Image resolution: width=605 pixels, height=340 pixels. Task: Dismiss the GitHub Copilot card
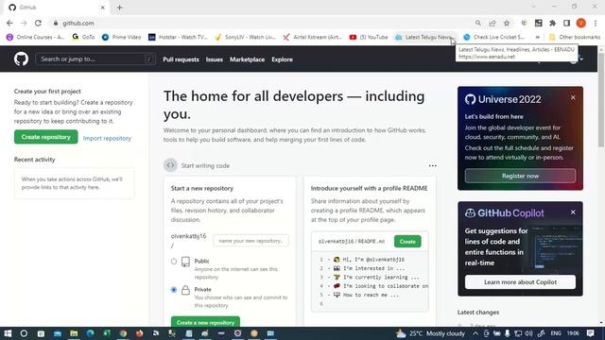click(x=573, y=212)
